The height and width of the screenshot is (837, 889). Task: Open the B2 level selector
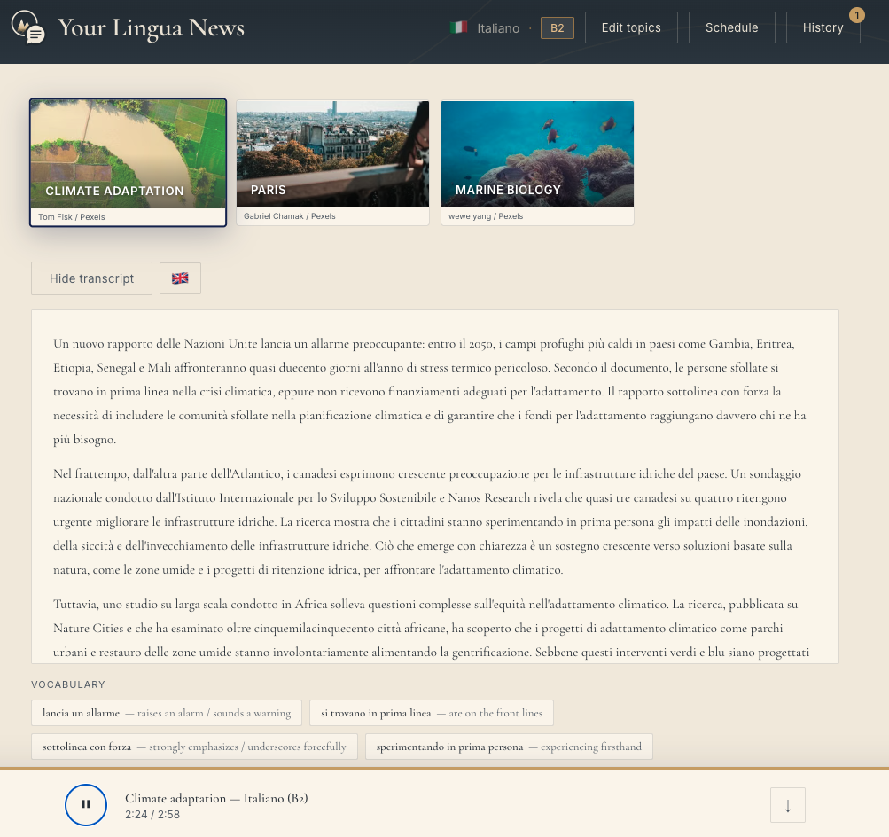[557, 27]
